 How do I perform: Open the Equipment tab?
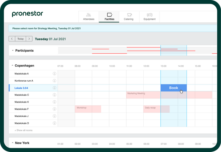pyautogui.click(x=149, y=17)
